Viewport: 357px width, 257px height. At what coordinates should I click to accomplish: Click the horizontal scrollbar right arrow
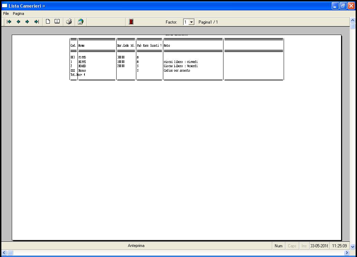(347, 252)
